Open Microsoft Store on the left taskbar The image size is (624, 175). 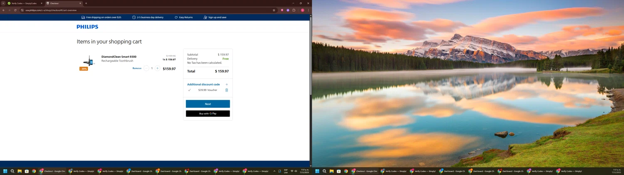(27, 171)
